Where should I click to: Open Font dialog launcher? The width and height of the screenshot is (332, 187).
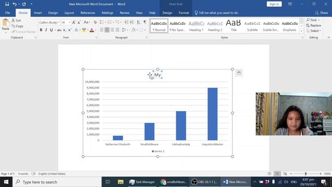tap(96, 37)
